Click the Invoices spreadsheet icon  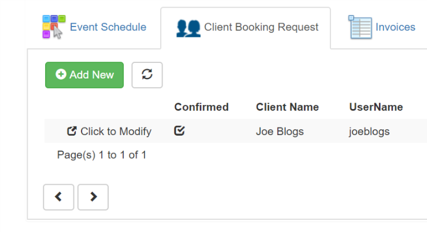360,27
